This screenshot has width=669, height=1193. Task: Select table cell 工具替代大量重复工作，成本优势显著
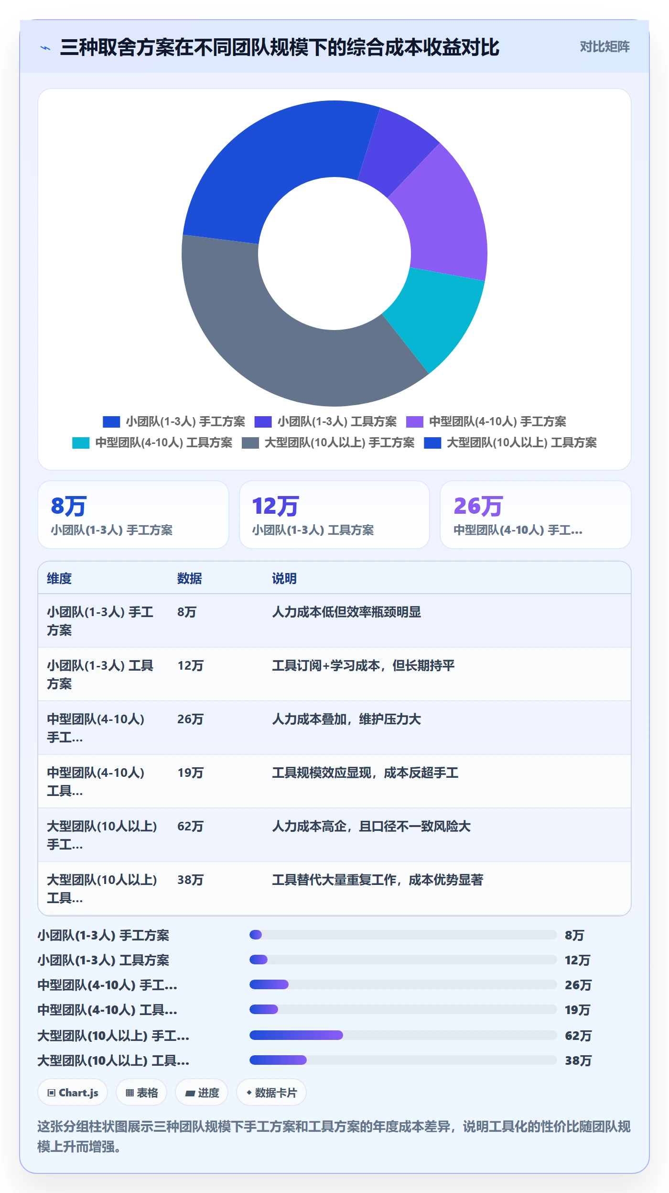point(378,880)
